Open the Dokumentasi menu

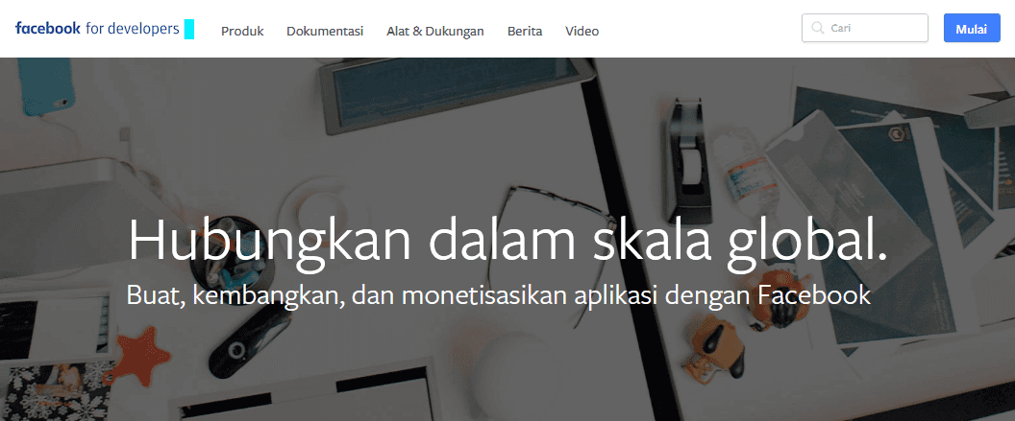(325, 31)
